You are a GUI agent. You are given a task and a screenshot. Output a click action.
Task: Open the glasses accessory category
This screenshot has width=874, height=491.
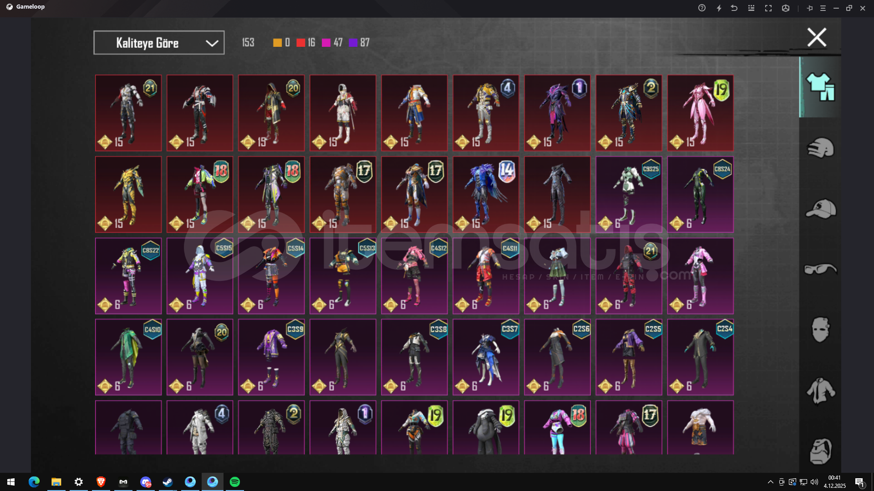pos(820,269)
